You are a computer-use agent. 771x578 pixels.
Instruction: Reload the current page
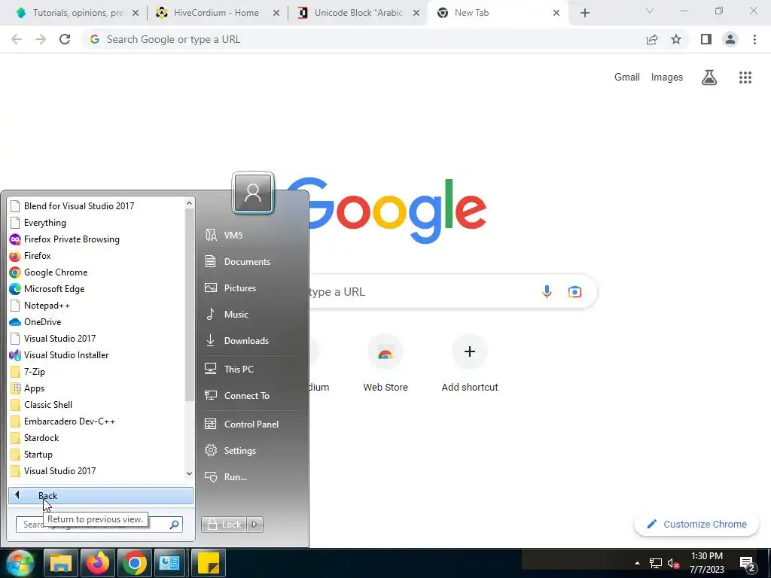(x=65, y=39)
